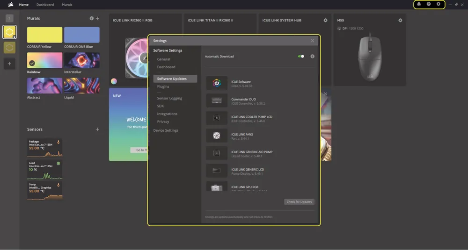Screen dimensions: 468x250
Task: Open the help question mark icon
Action: (429, 4)
